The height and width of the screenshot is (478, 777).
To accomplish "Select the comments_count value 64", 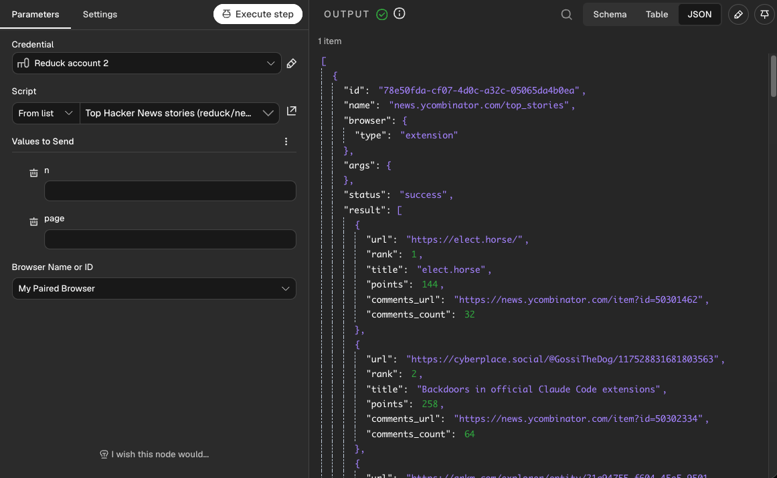I will click(469, 435).
